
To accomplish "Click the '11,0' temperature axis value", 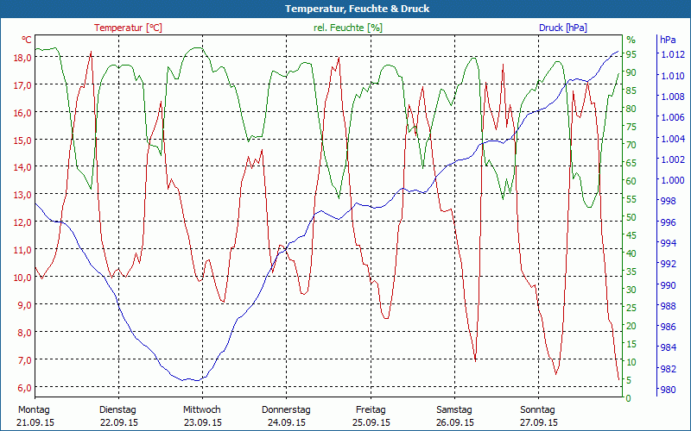I will pyautogui.click(x=22, y=250).
